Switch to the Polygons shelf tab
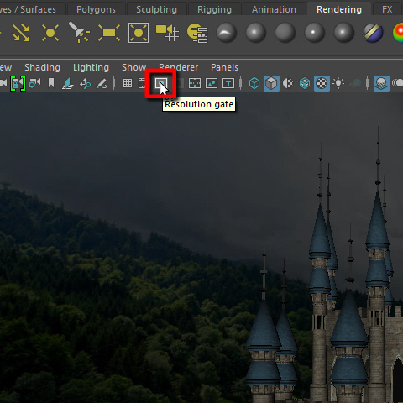Viewport: 403px width, 403px height. tap(96, 9)
